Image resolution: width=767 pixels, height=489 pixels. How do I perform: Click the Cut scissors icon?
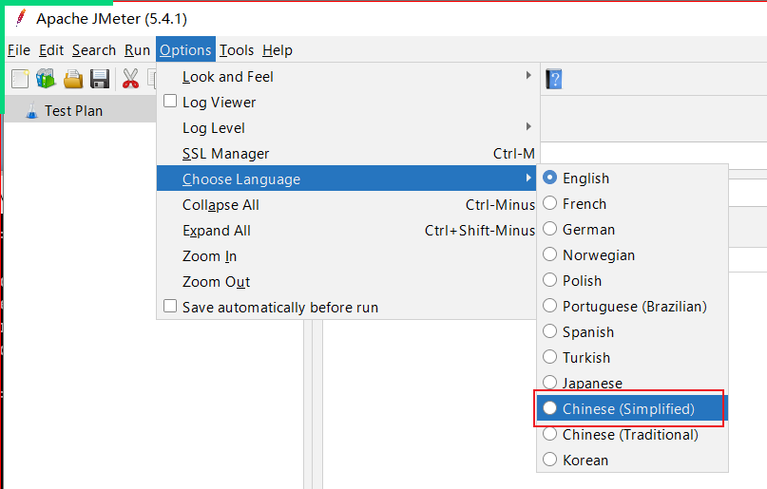pos(130,79)
